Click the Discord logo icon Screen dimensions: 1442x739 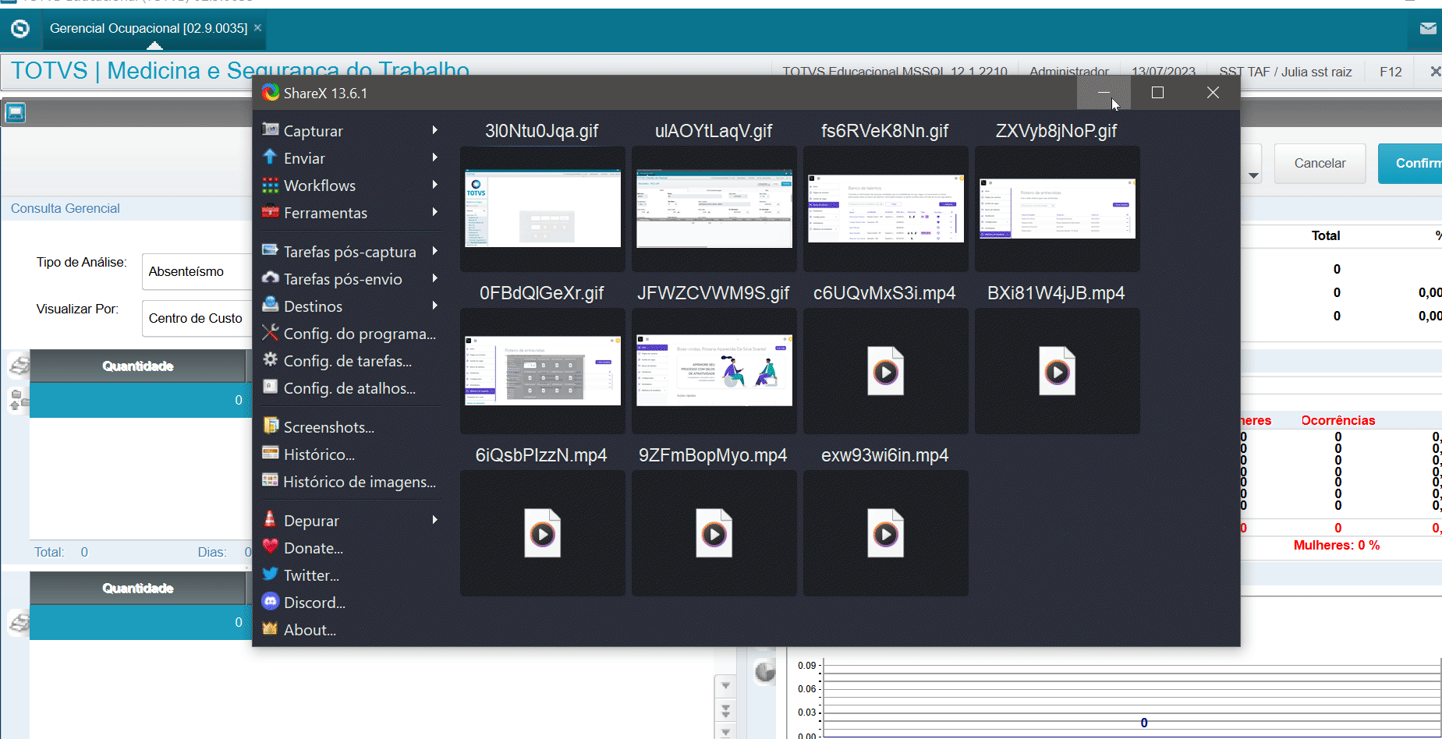point(271,601)
